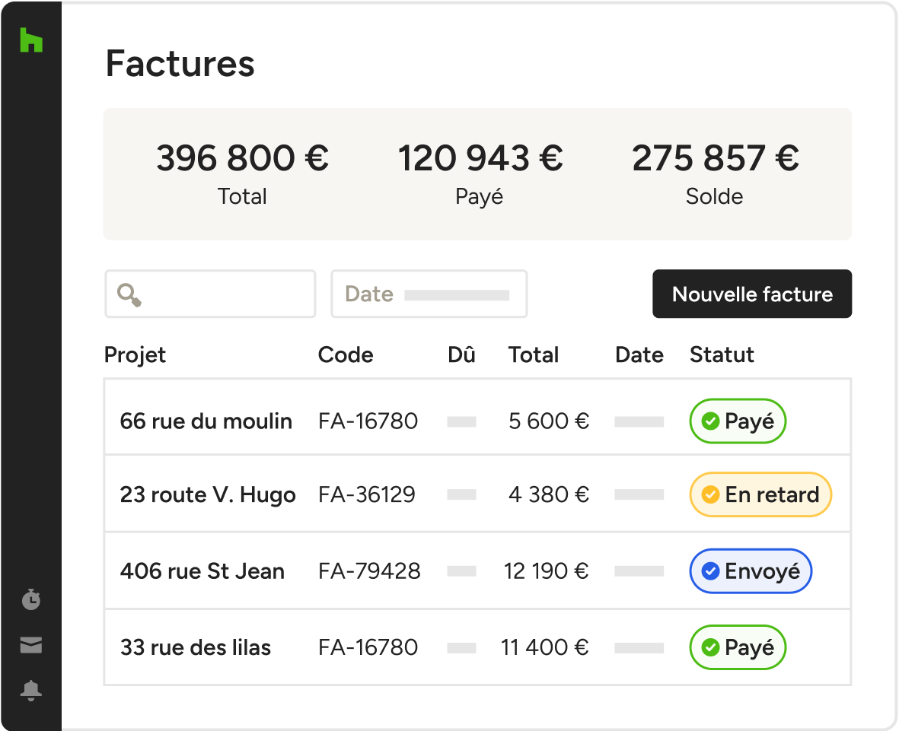This screenshot has width=899, height=731.
Task: Click the 275 857 € Solde summary
Action: (x=715, y=173)
